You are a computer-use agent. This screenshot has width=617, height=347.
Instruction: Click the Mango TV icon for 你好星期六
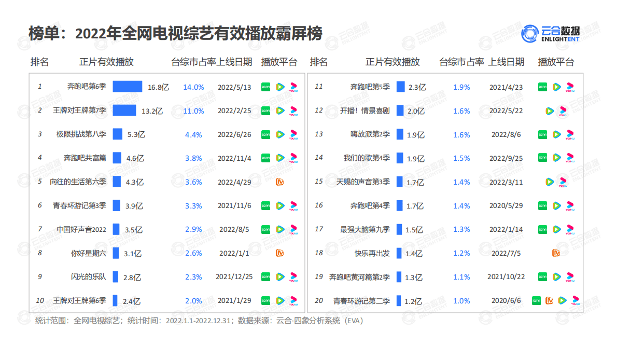tap(279, 253)
